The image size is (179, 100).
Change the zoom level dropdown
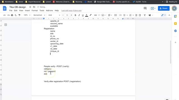click(27, 15)
